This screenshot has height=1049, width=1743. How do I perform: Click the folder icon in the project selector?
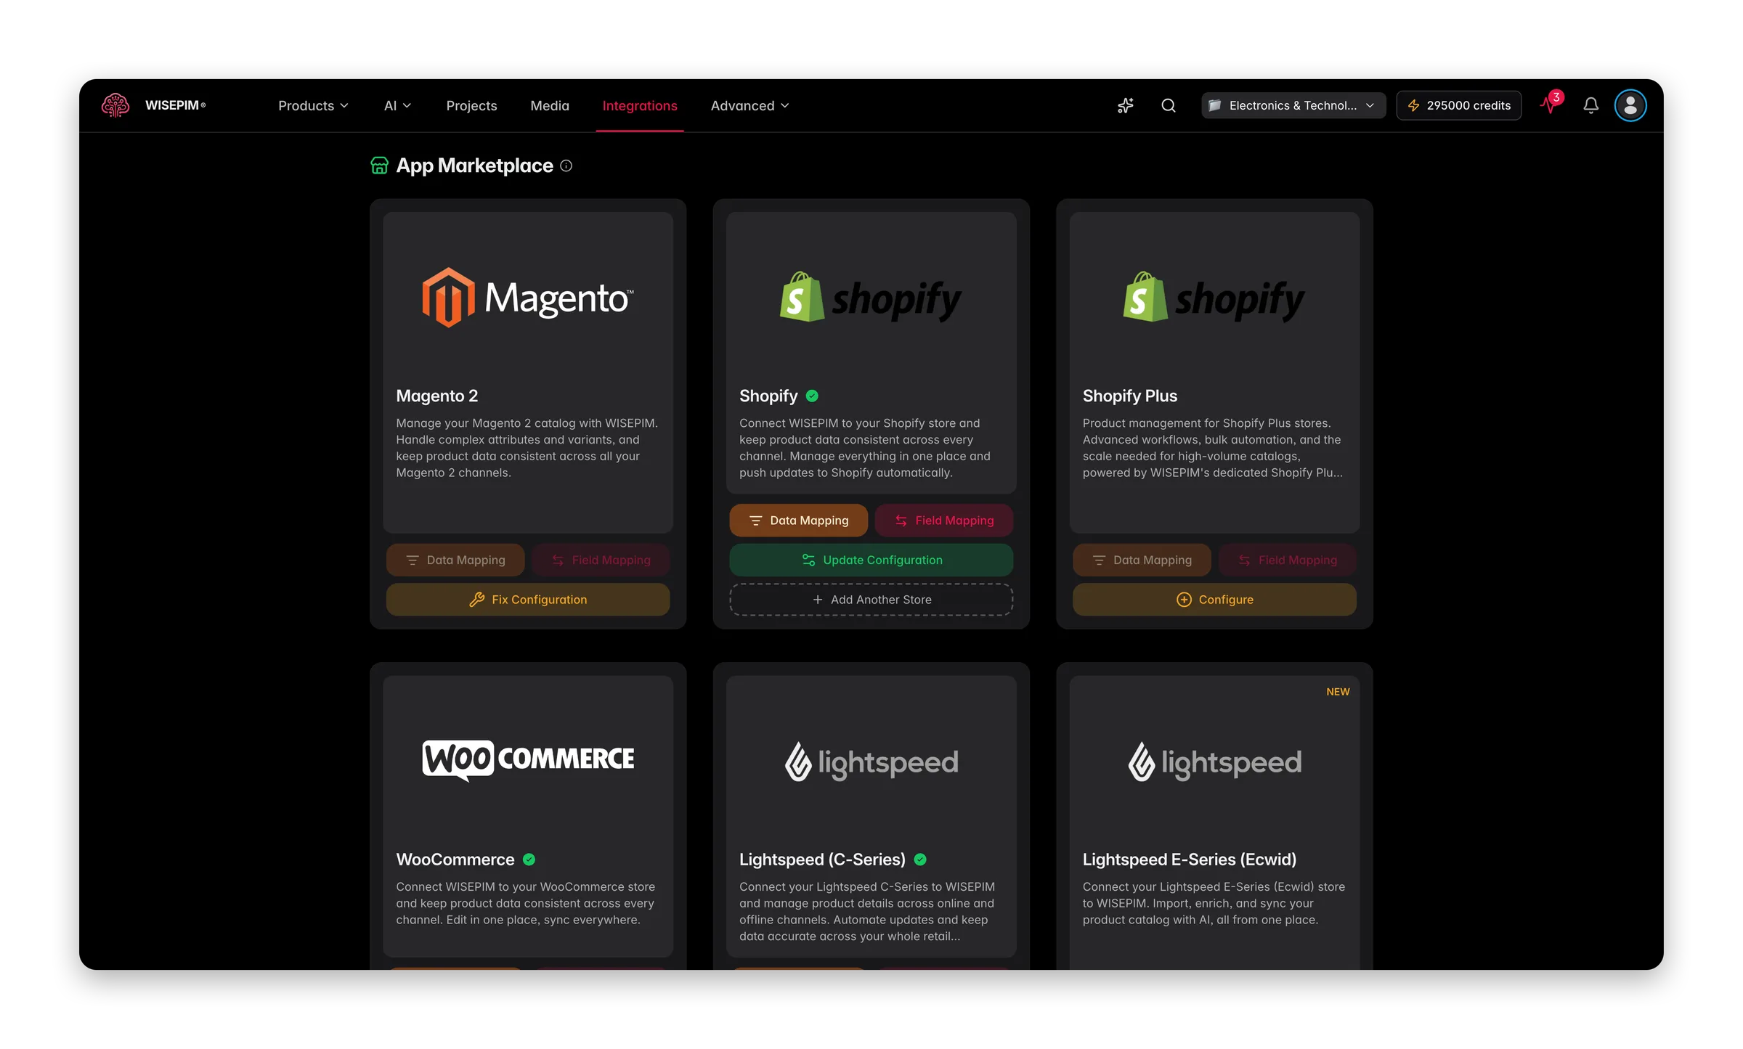click(x=1215, y=105)
